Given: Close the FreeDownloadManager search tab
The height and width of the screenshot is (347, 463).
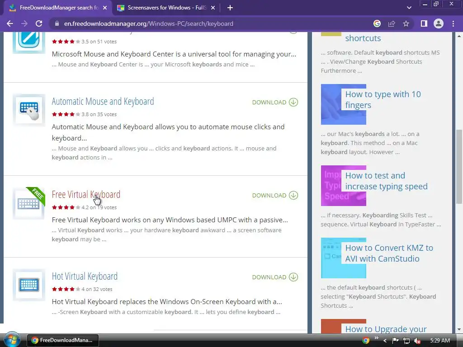Looking at the screenshot, I should point(105,8).
